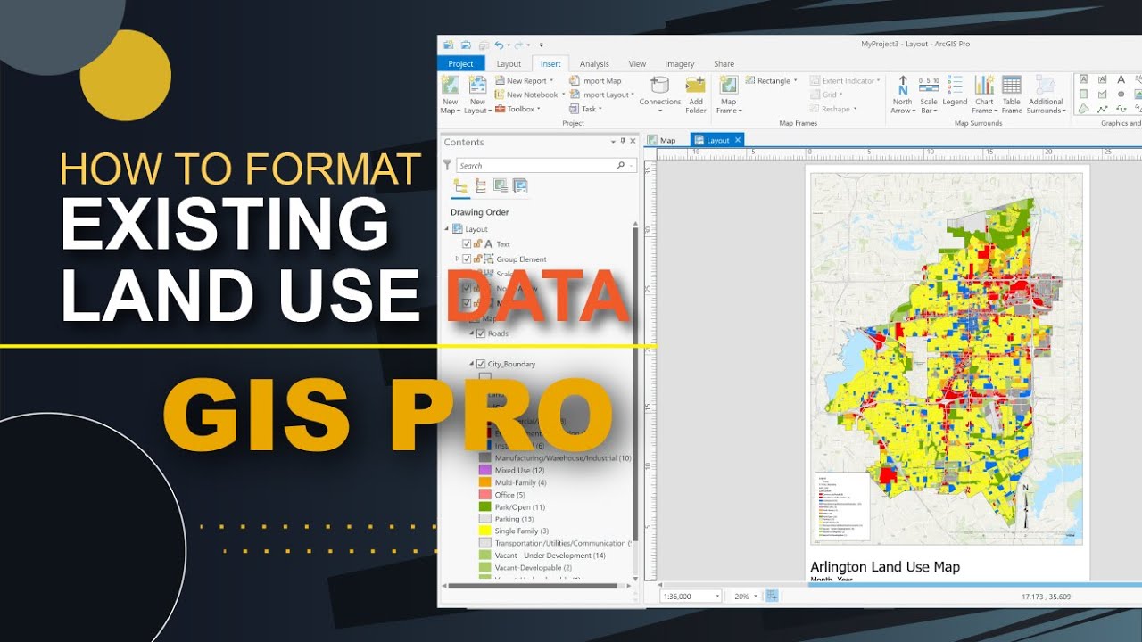Click the Contents search field
The width and height of the screenshot is (1142, 642).
click(546, 165)
